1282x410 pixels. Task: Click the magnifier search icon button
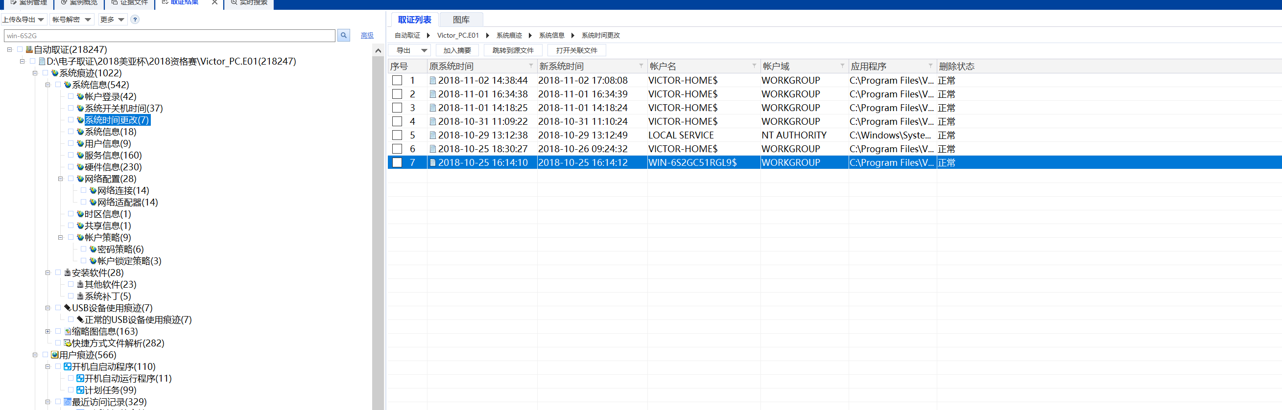click(x=343, y=35)
